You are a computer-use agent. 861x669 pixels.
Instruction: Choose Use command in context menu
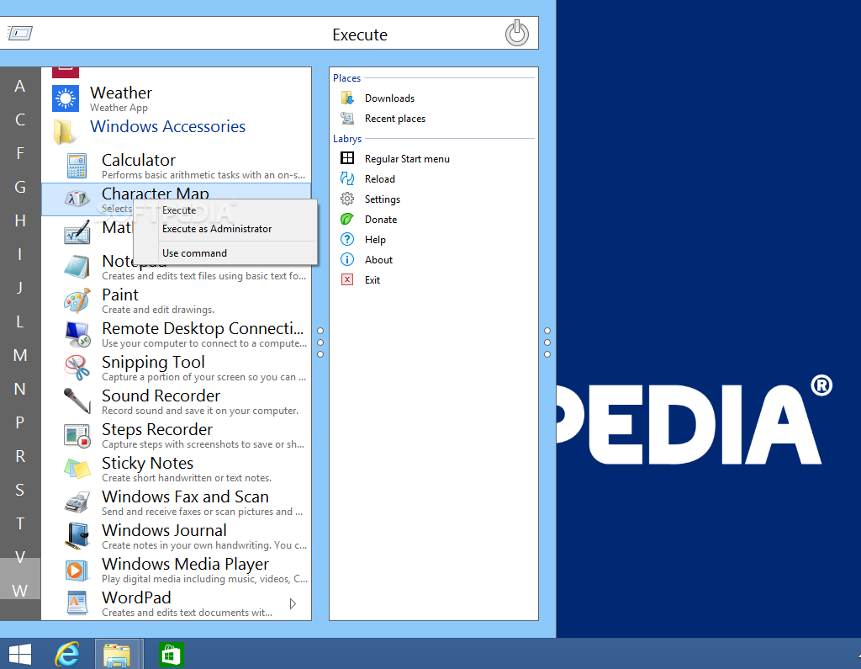pyautogui.click(x=194, y=252)
